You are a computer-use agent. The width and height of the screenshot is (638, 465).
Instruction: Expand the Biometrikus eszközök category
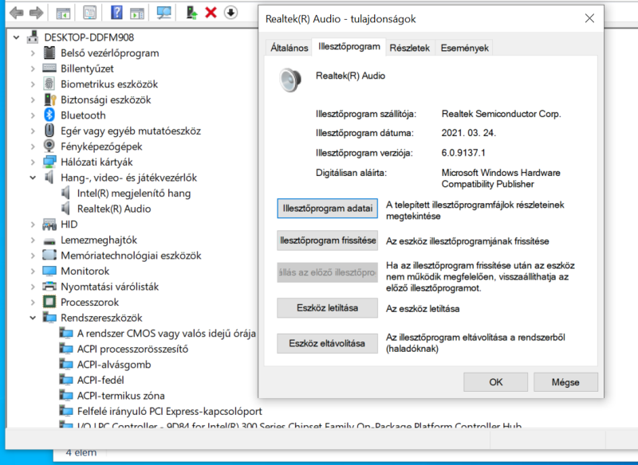point(33,84)
